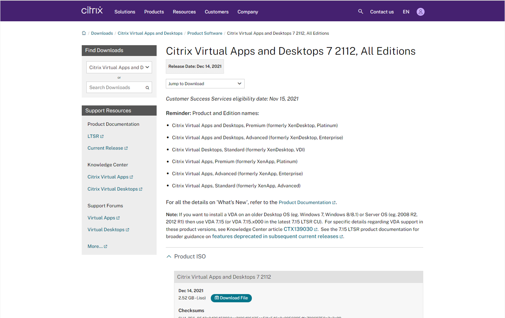Open Citrix Virtual Apps and Desktops breadcrumb
Image resolution: width=505 pixels, height=318 pixels.
pyautogui.click(x=150, y=33)
